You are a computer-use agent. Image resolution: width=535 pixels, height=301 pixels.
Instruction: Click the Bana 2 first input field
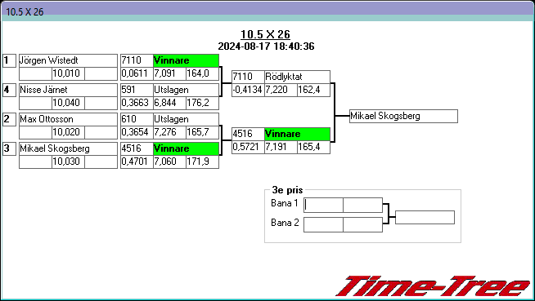(x=323, y=225)
